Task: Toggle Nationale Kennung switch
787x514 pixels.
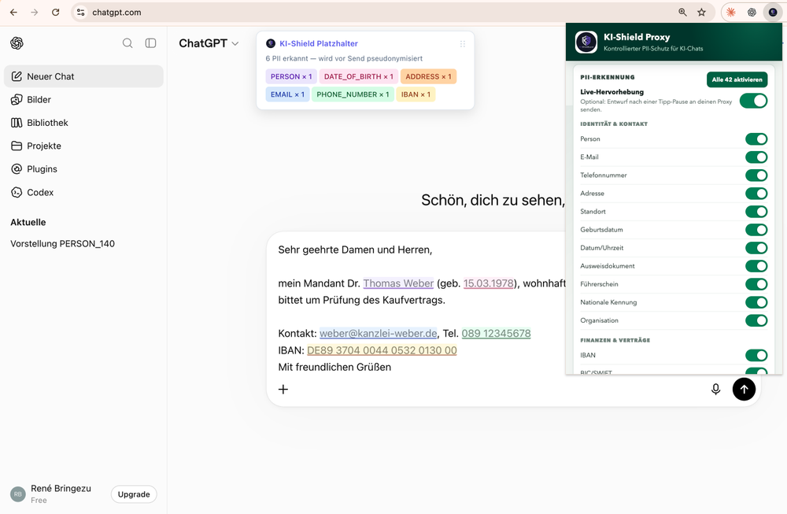Action: pos(756,302)
